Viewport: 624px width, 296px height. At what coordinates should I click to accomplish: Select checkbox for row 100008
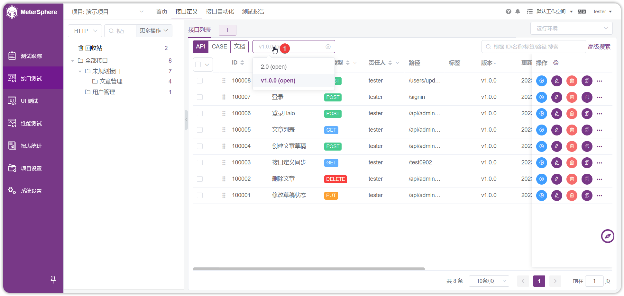200,81
